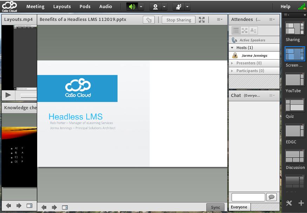Select the Screen layout thumbnail
307x213 pixels.
[x=295, y=54]
